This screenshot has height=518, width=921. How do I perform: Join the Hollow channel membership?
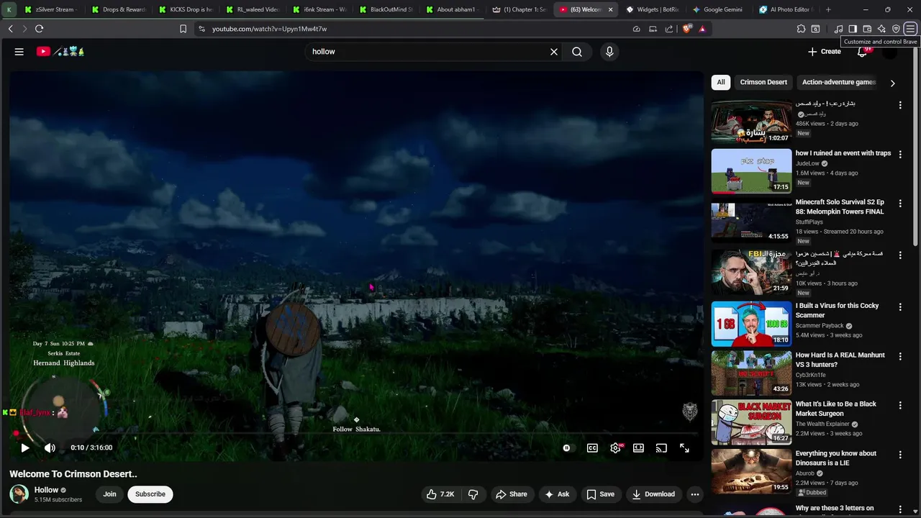109,494
